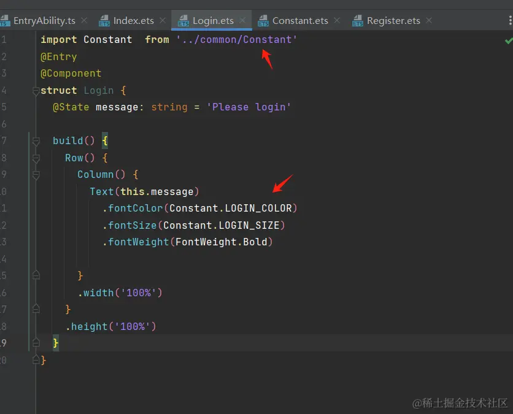The image size is (513, 414).
Task: Click the @Component decorator
Action: pos(71,74)
